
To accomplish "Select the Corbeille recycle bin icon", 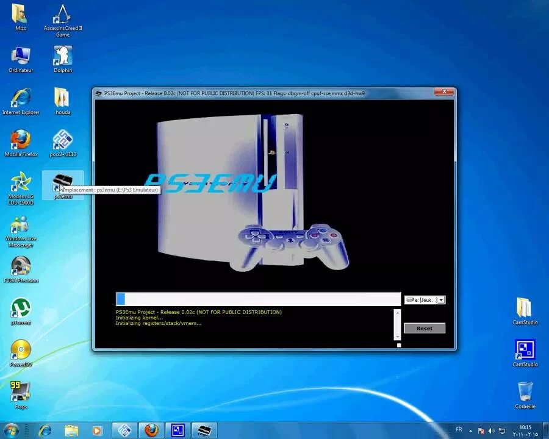I will click(x=525, y=395).
